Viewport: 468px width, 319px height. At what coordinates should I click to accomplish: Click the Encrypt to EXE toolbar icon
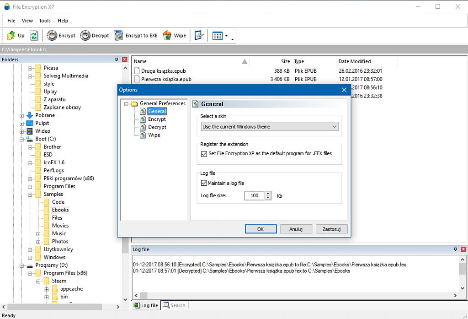[x=119, y=35]
